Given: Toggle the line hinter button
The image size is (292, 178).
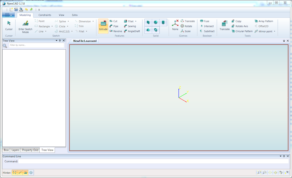Looking at the screenshot, I should 20,172.
